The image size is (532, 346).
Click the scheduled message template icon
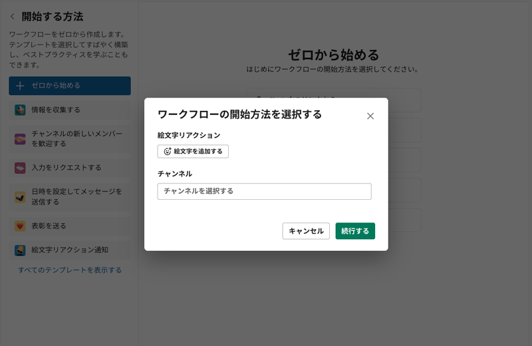pyautogui.click(x=20, y=197)
